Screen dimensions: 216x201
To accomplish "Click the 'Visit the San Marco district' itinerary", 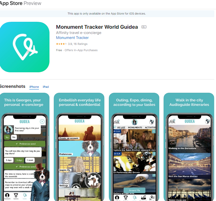I will click(x=189, y=166).
